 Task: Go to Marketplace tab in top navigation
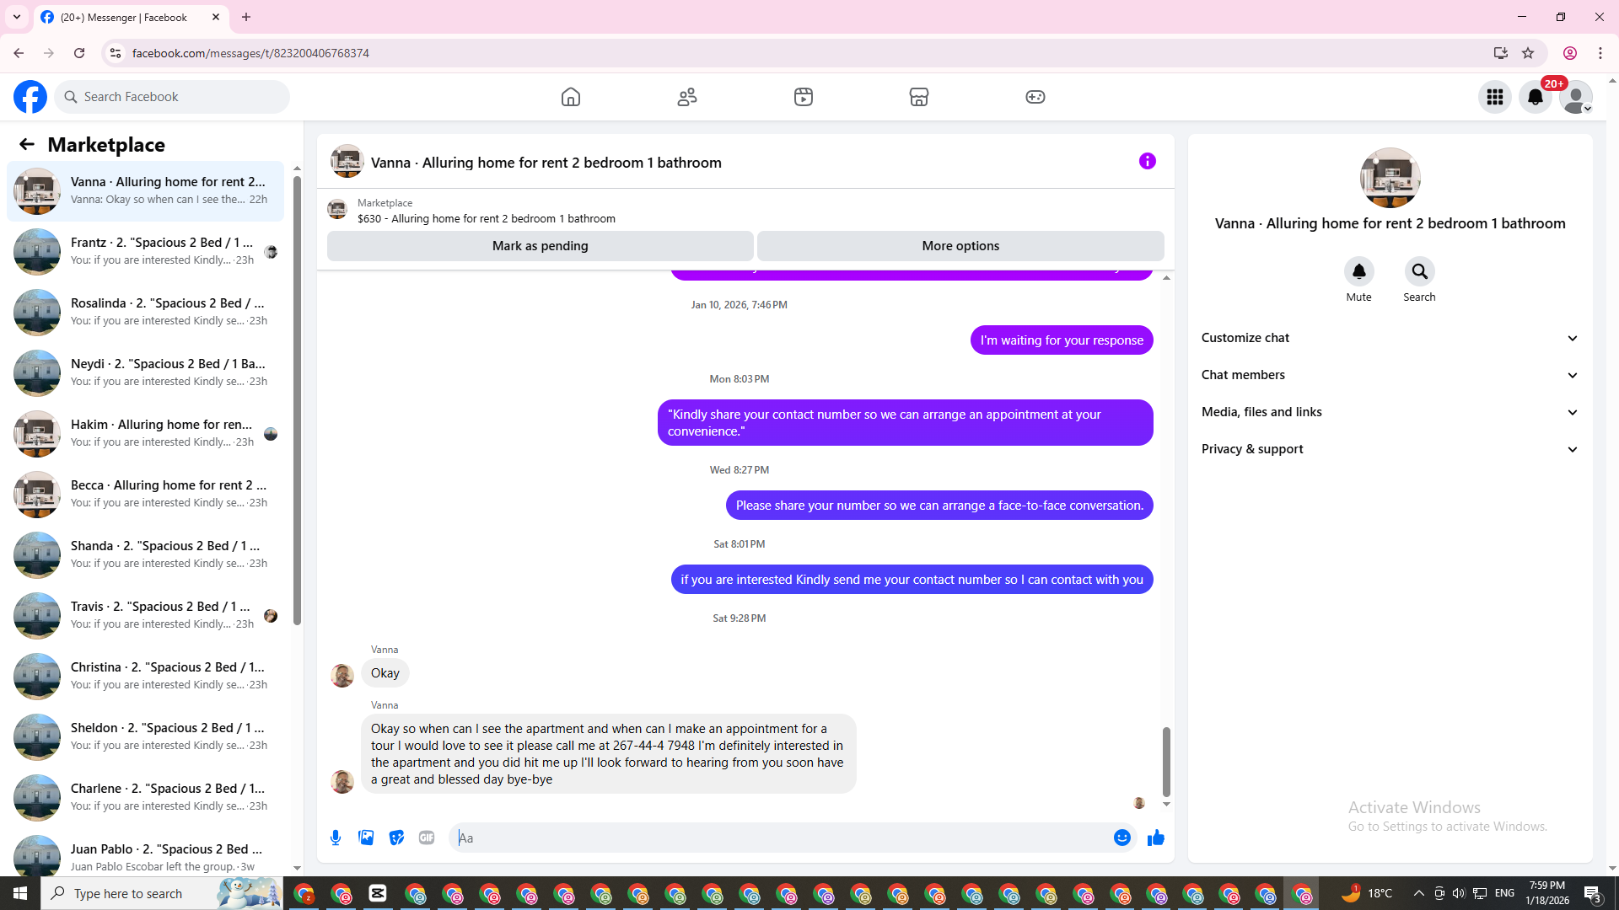[919, 97]
